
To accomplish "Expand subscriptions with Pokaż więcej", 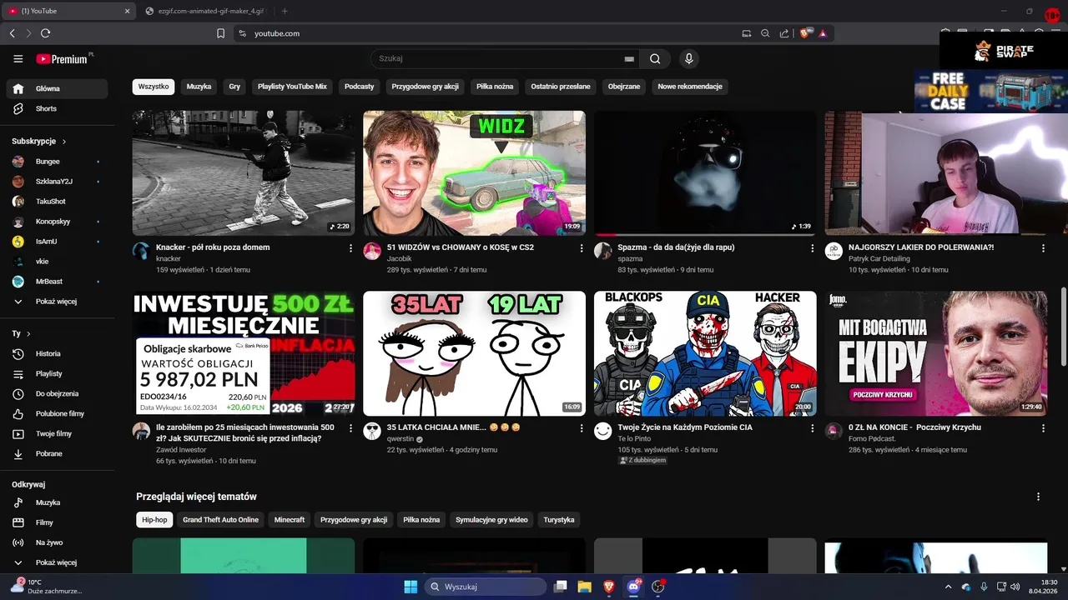I will 57,301.
